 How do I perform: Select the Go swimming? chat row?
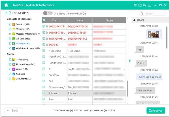point(84,87)
